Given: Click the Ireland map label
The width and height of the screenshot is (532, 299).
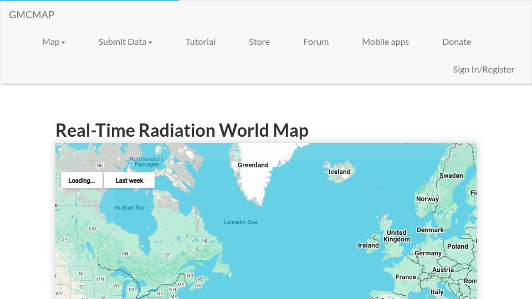Looking at the screenshot, I should click(x=368, y=245).
